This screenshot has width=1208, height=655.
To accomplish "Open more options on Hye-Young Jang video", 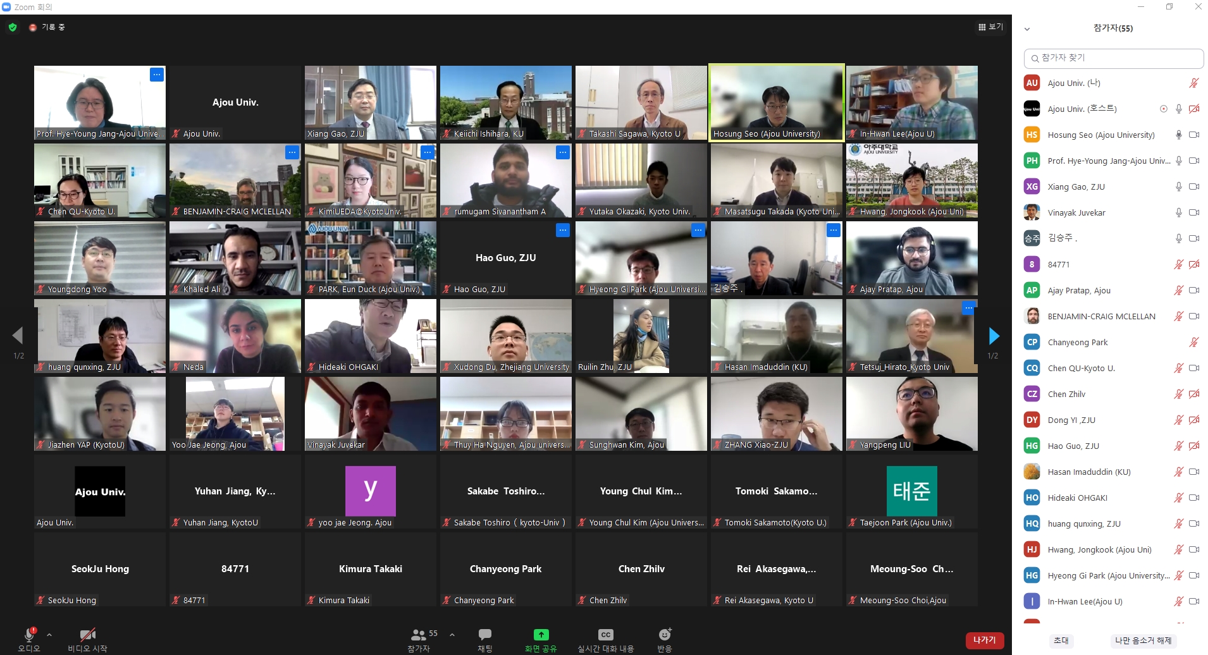I will coord(157,75).
